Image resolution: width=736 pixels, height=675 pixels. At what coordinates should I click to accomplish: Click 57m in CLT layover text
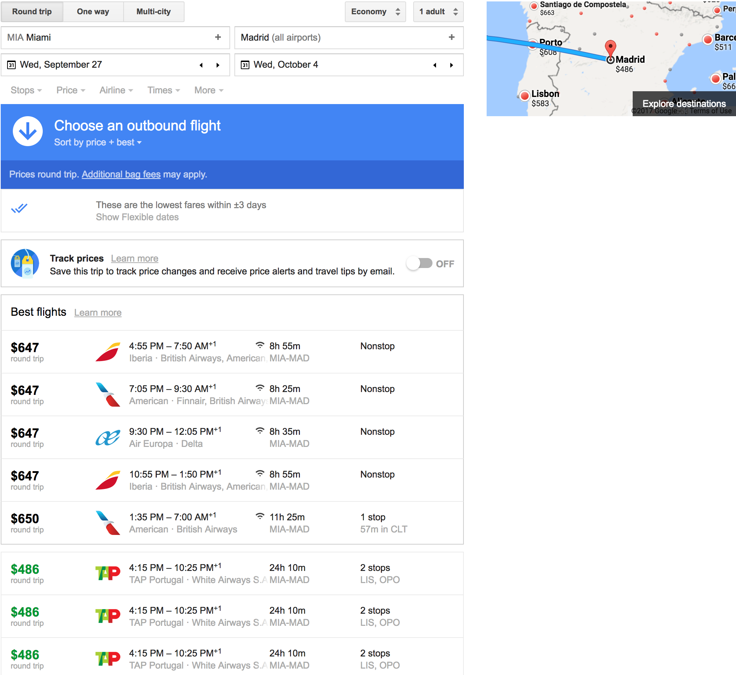[x=384, y=529]
